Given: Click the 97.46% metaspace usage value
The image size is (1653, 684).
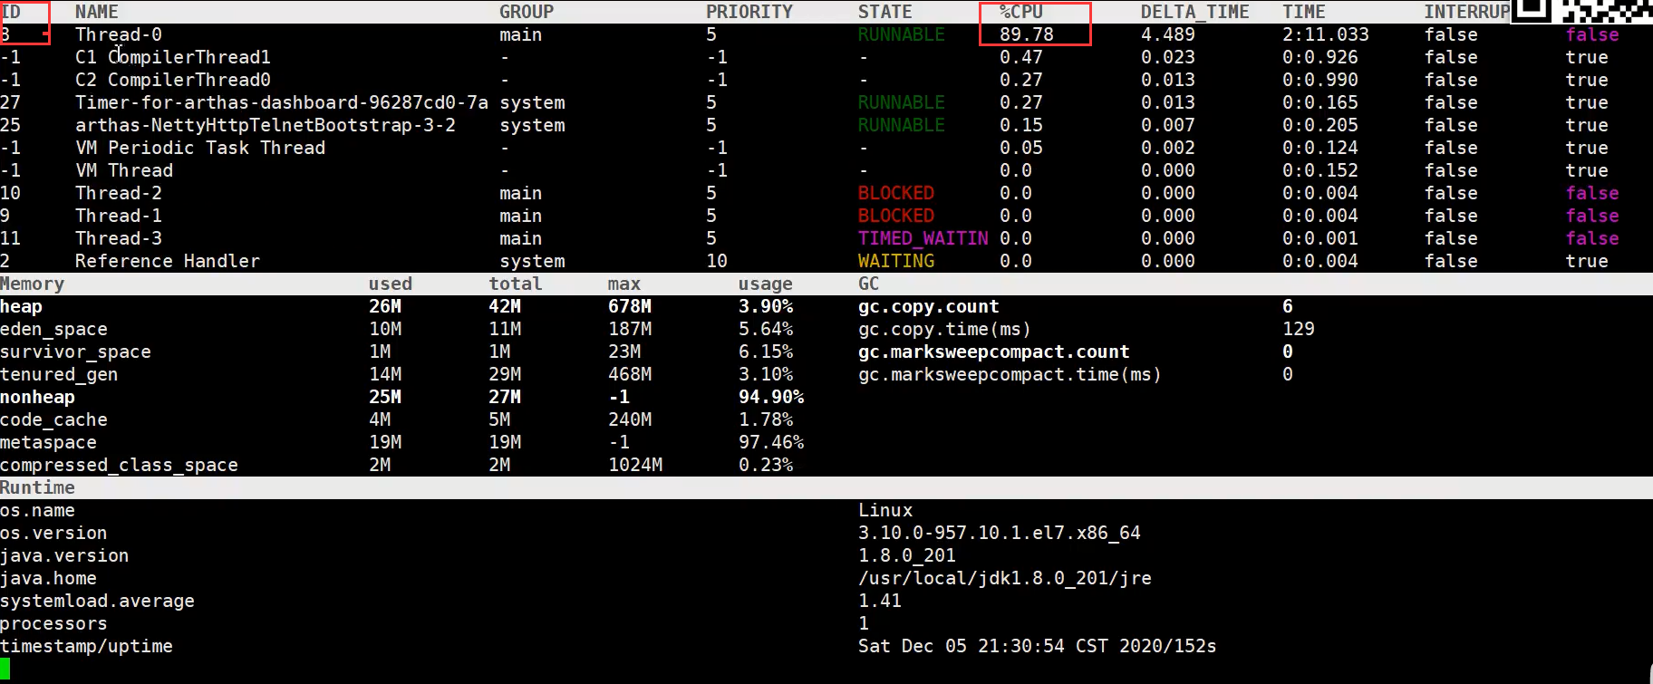Looking at the screenshot, I should [x=770, y=442].
